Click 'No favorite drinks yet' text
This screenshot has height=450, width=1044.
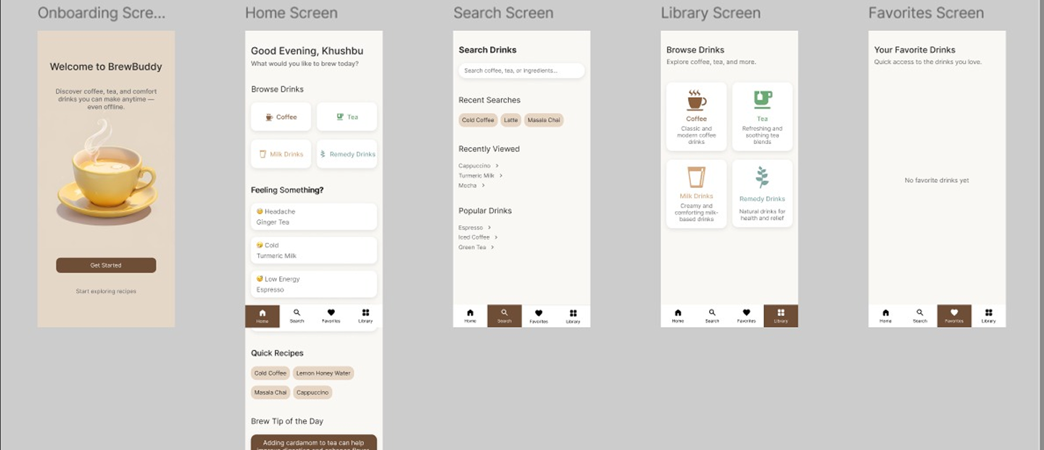(x=937, y=180)
